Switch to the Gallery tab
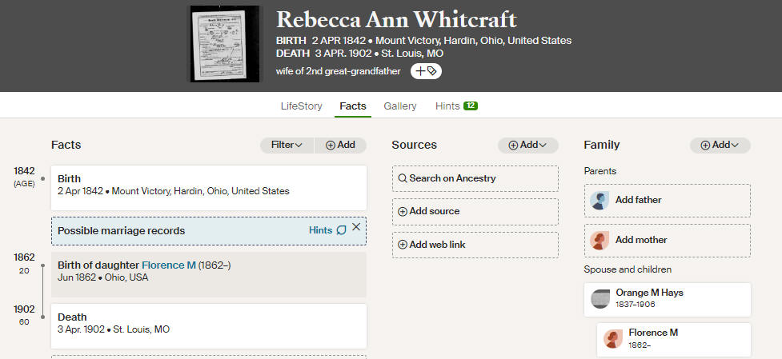The width and height of the screenshot is (782, 359). [400, 106]
